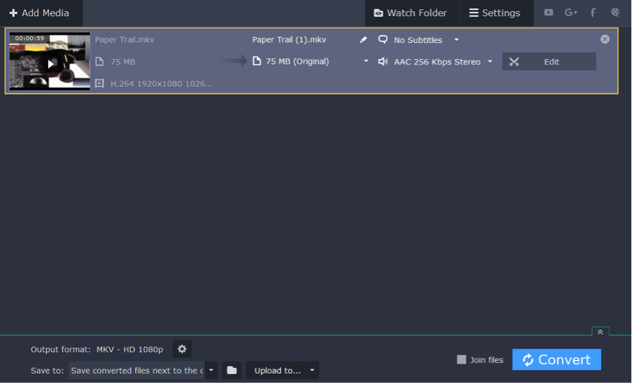Image resolution: width=632 pixels, height=383 pixels.
Task: Open the Watch Folder option
Action: (410, 13)
